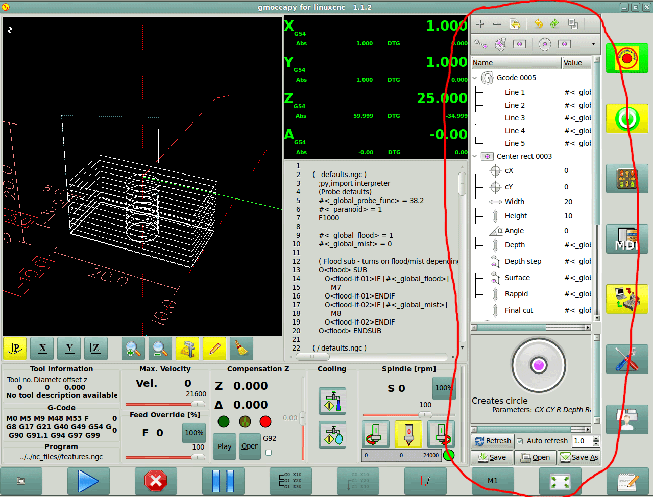Click the Save As button
Image resolution: width=653 pixels, height=497 pixels.
coord(579,457)
